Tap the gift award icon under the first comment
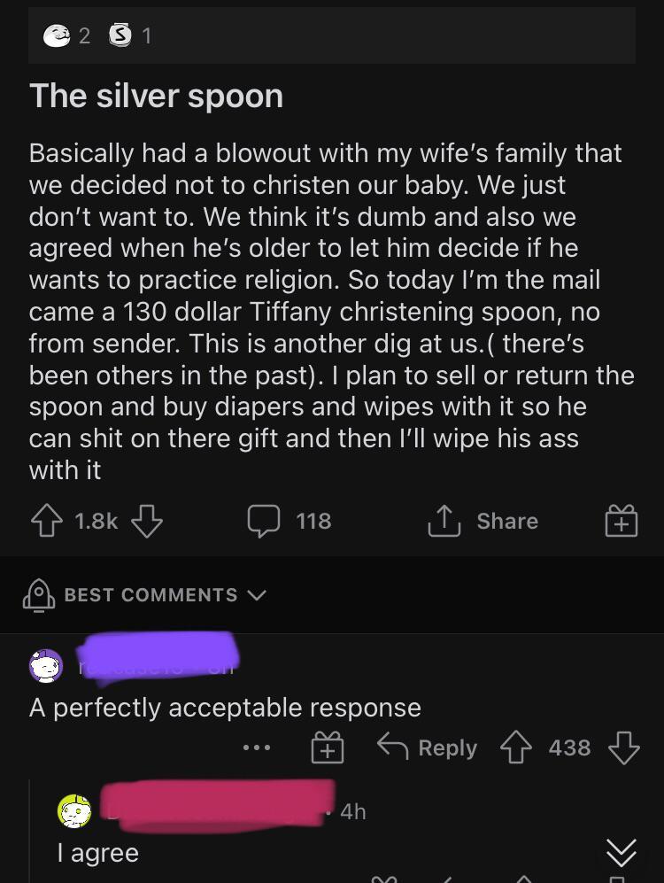Screen dimensions: 664x883 328,747
